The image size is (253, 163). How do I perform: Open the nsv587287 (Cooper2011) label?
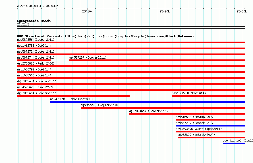click(88, 57)
